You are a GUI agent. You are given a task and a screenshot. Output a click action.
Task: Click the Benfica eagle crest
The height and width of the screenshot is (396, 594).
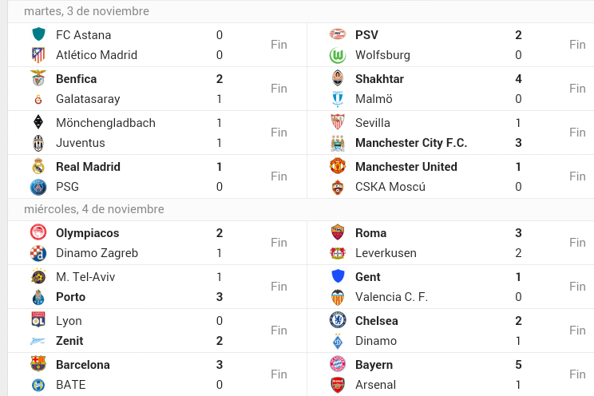click(38, 79)
